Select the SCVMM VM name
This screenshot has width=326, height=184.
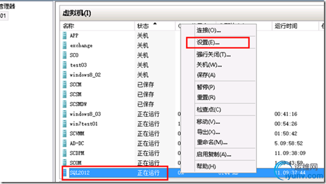click(x=77, y=133)
